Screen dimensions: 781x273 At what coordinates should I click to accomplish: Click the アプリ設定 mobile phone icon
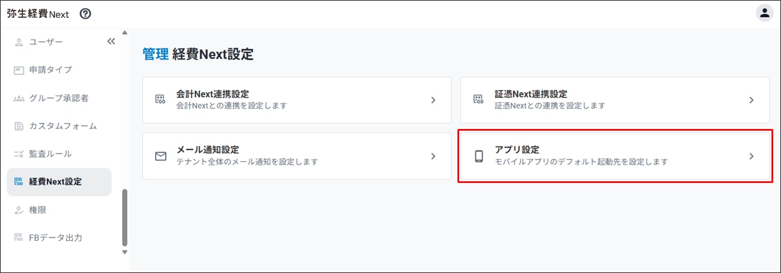(x=479, y=156)
